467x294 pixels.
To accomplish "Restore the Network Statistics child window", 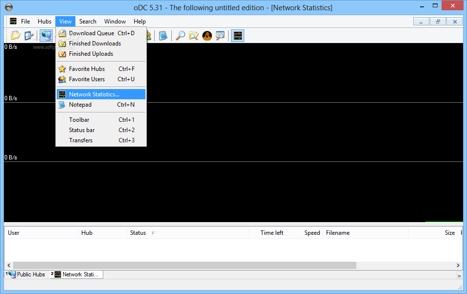I will [x=438, y=22].
